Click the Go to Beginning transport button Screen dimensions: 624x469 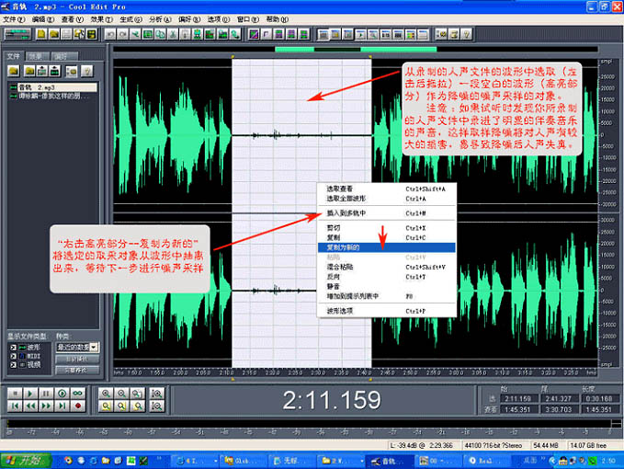[x=15, y=406]
